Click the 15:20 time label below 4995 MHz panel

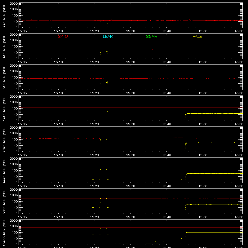click(x=95, y=186)
